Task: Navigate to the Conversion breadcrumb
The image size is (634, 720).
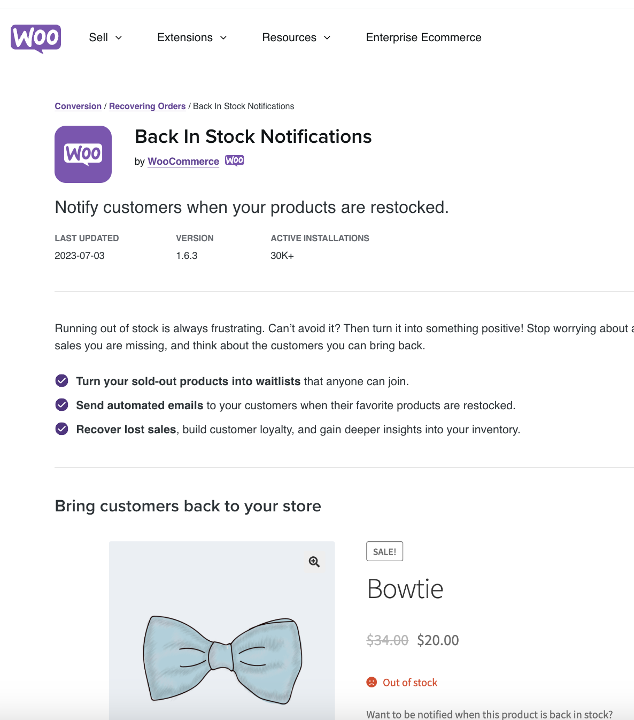Action: click(78, 106)
